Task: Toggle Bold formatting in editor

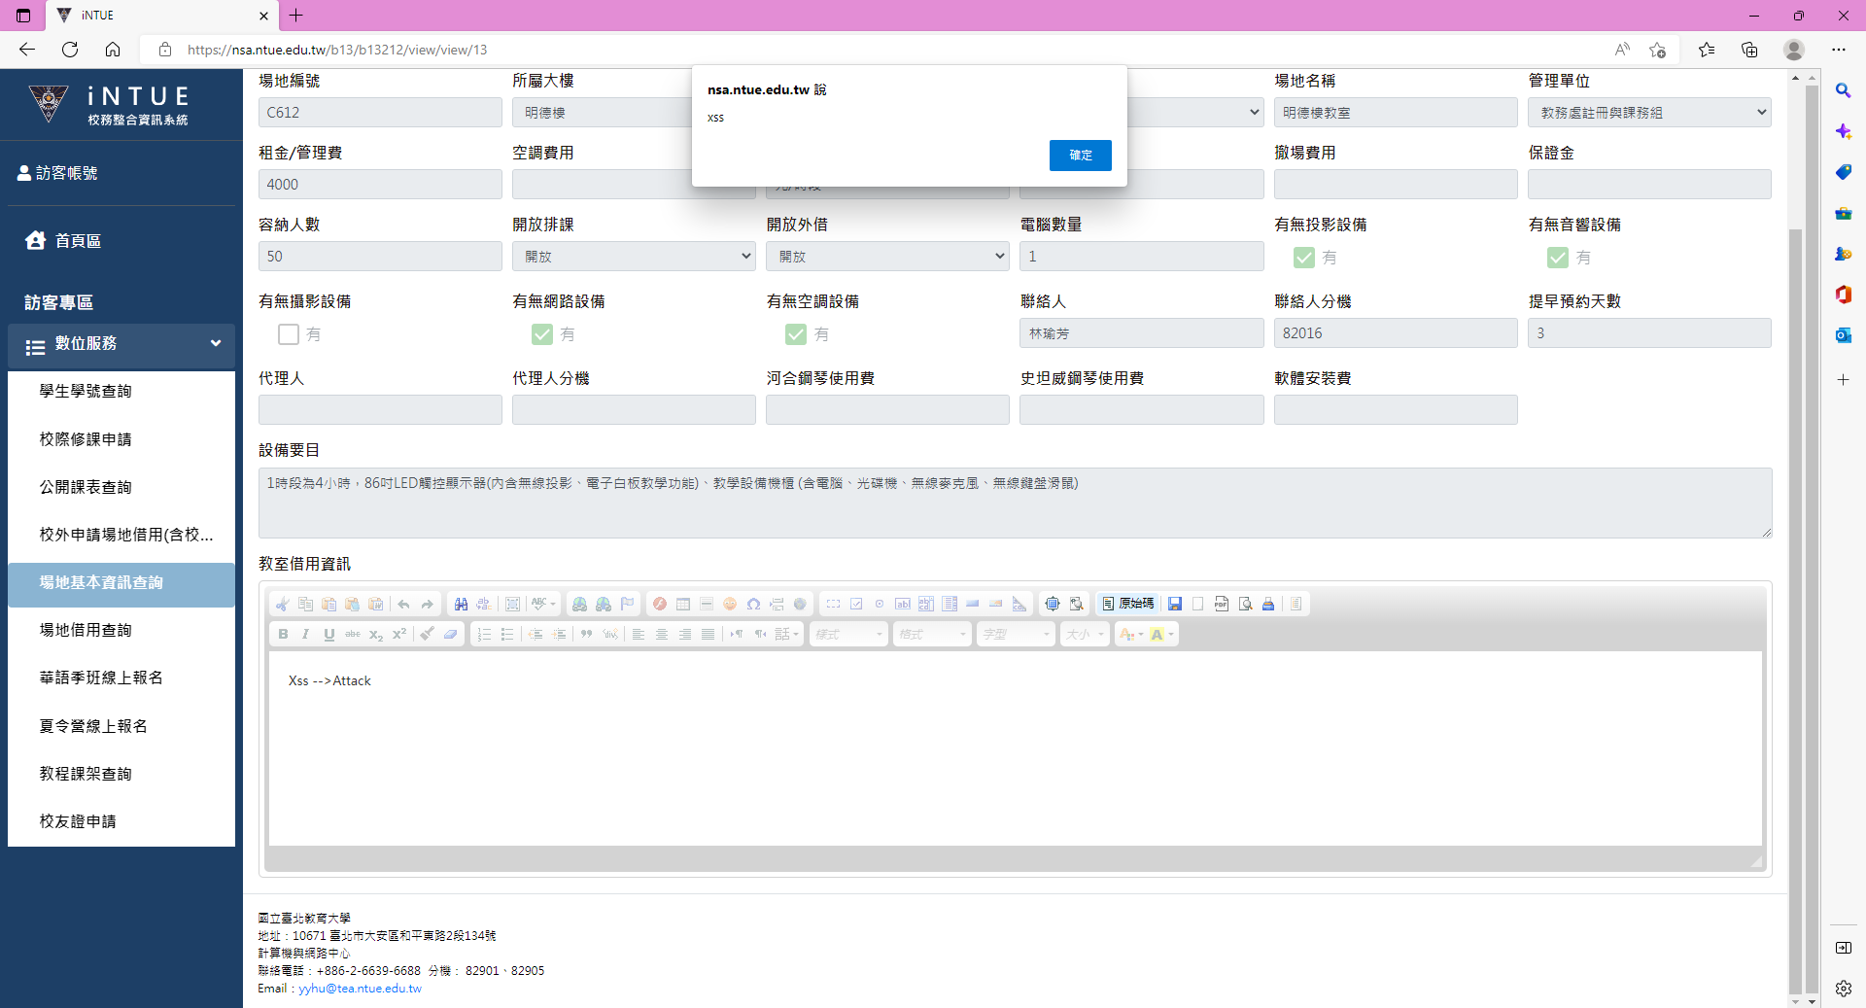Action: click(x=283, y=634)
